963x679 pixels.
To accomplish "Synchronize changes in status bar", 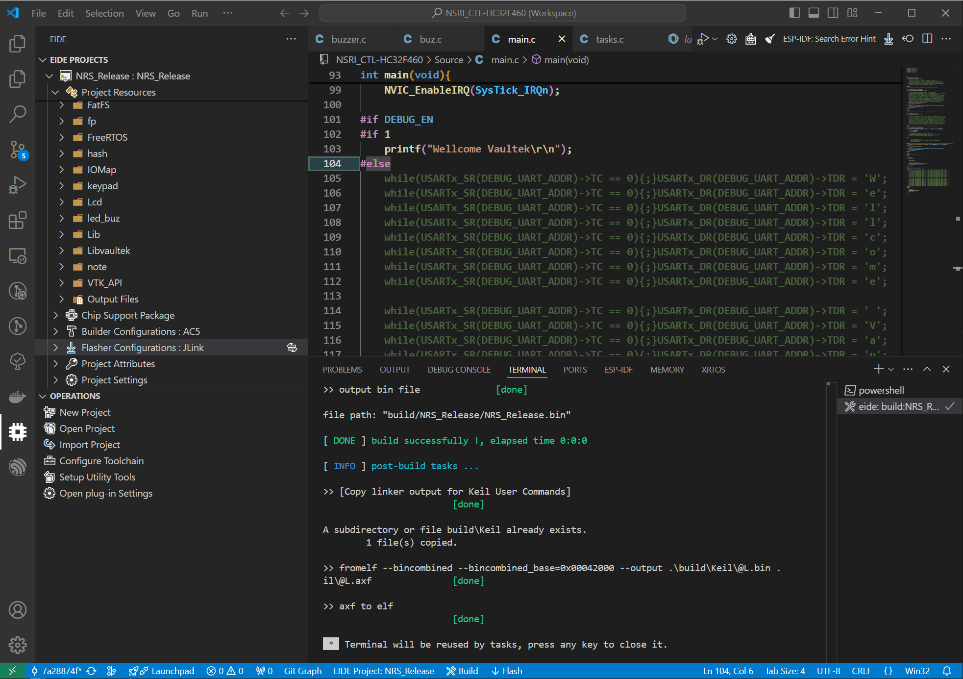I will pyautogui.click(x=92, y=671).
